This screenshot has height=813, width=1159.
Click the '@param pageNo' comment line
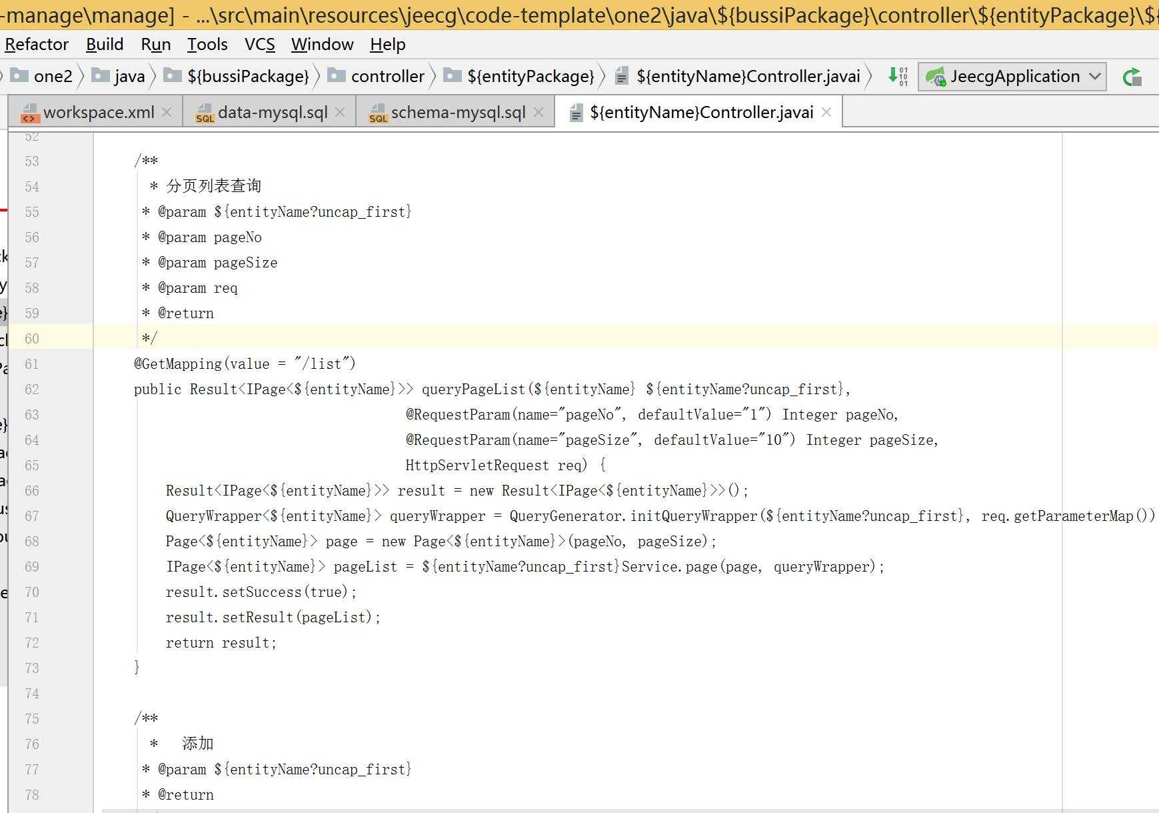(202, 237)
